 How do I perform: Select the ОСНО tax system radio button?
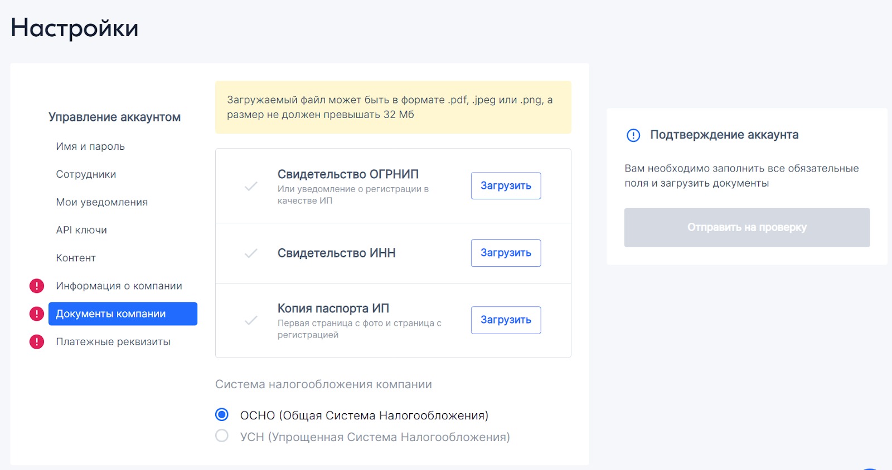tap(222, 414)
